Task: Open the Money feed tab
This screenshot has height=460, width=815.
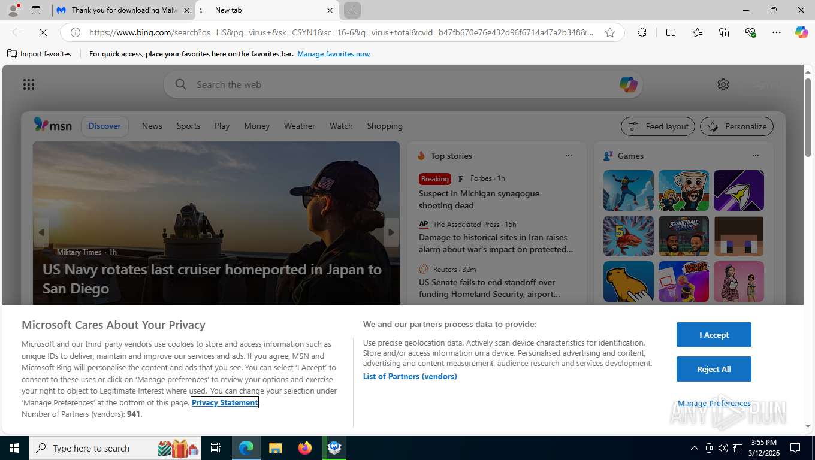Action: tap(257, 126)
